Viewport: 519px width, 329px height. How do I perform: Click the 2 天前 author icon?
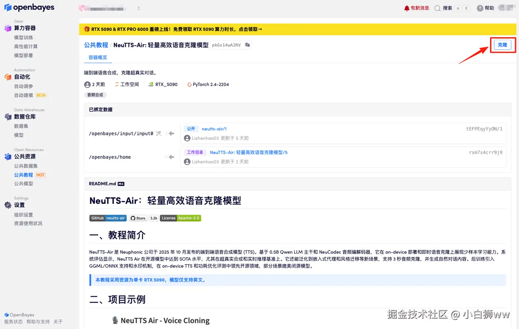coord(87,85)
